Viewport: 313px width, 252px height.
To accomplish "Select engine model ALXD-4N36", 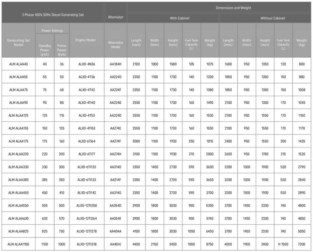I will tap(87, 64).
